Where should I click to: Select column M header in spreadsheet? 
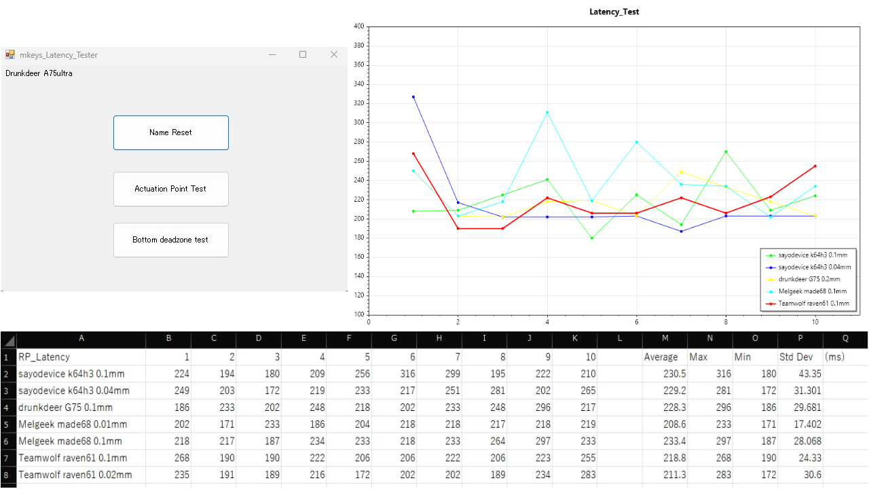[x=665, y=338]
